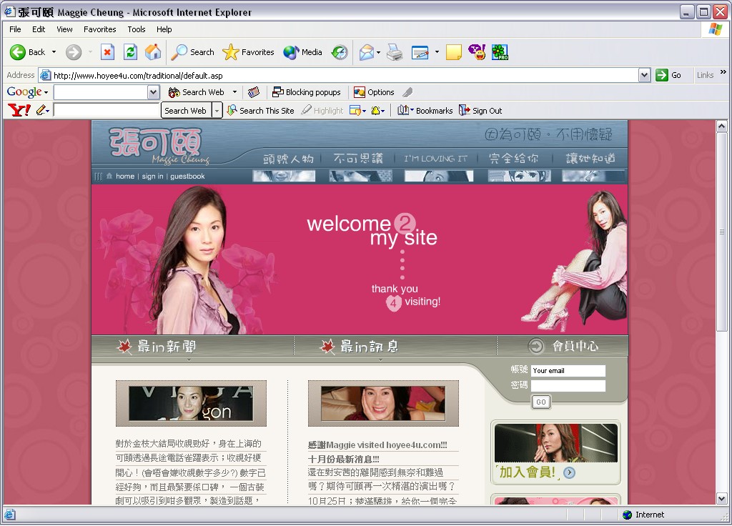This screenshot has width=732, height=526.
Task: Expand the address bar dropdown
Action: coord(644,75)
